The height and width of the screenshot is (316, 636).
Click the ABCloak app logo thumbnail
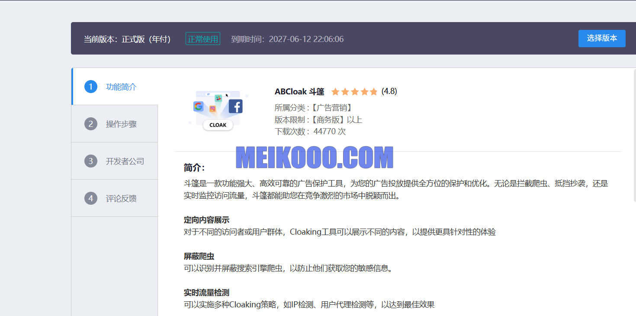click(218, 110)
